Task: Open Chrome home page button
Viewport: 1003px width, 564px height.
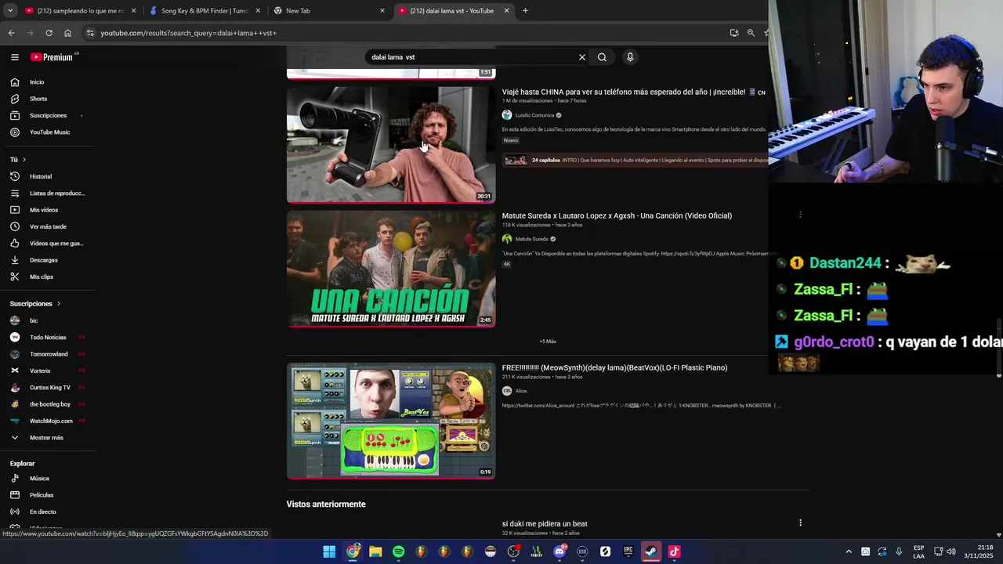Action: 67,33
